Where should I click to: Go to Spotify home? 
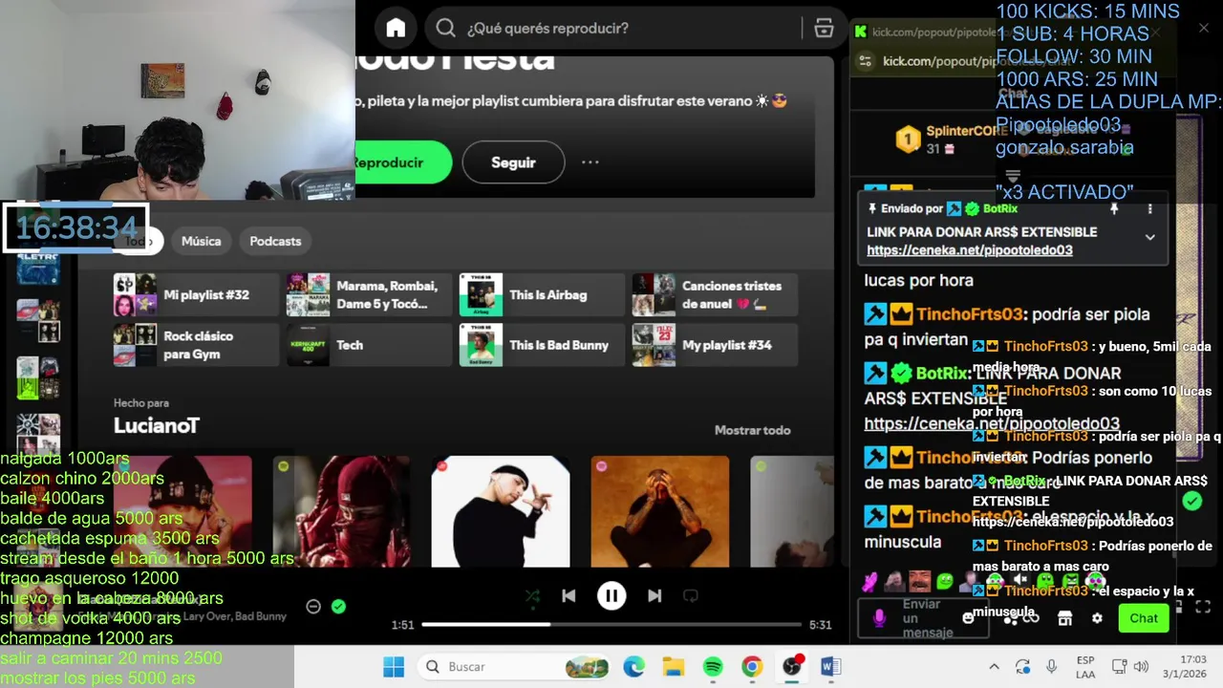point(396,29)
